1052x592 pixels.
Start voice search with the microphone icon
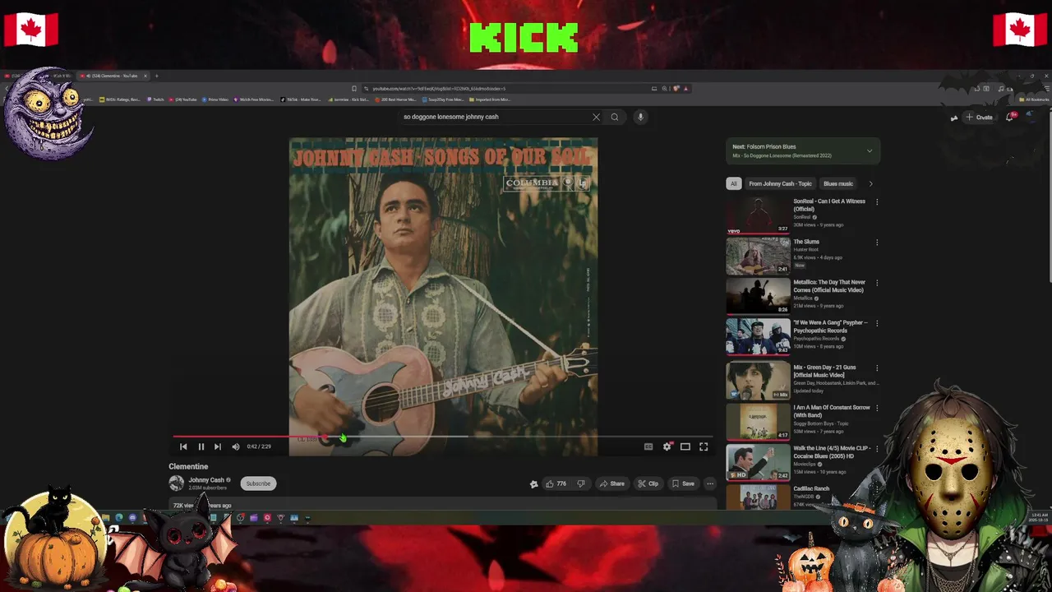[640, 117]
